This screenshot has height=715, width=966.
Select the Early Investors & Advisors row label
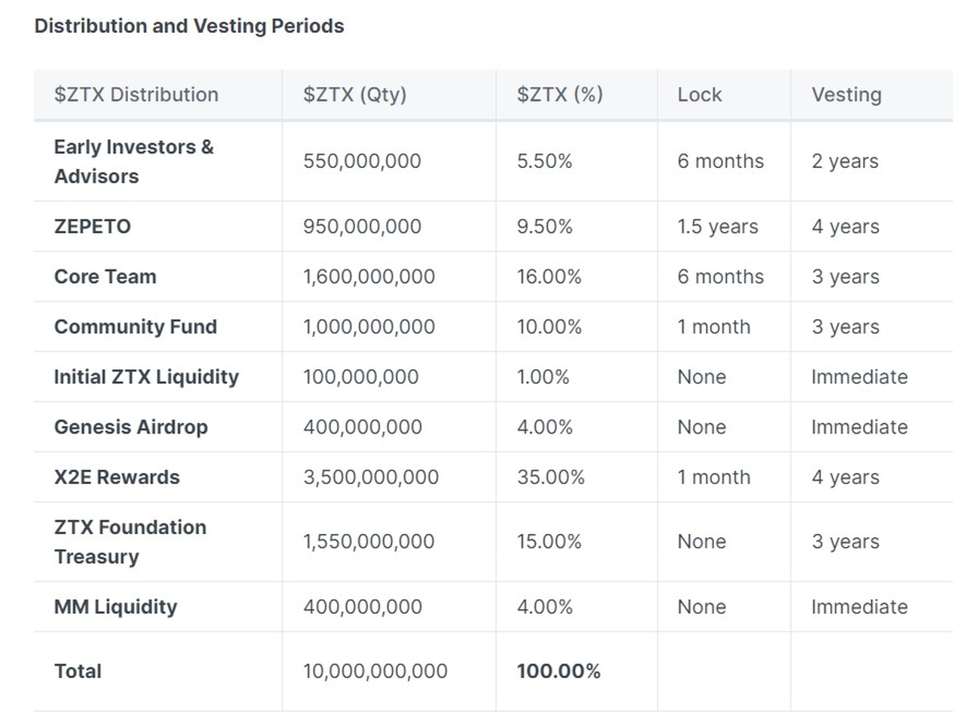click(x=134, y=162)
